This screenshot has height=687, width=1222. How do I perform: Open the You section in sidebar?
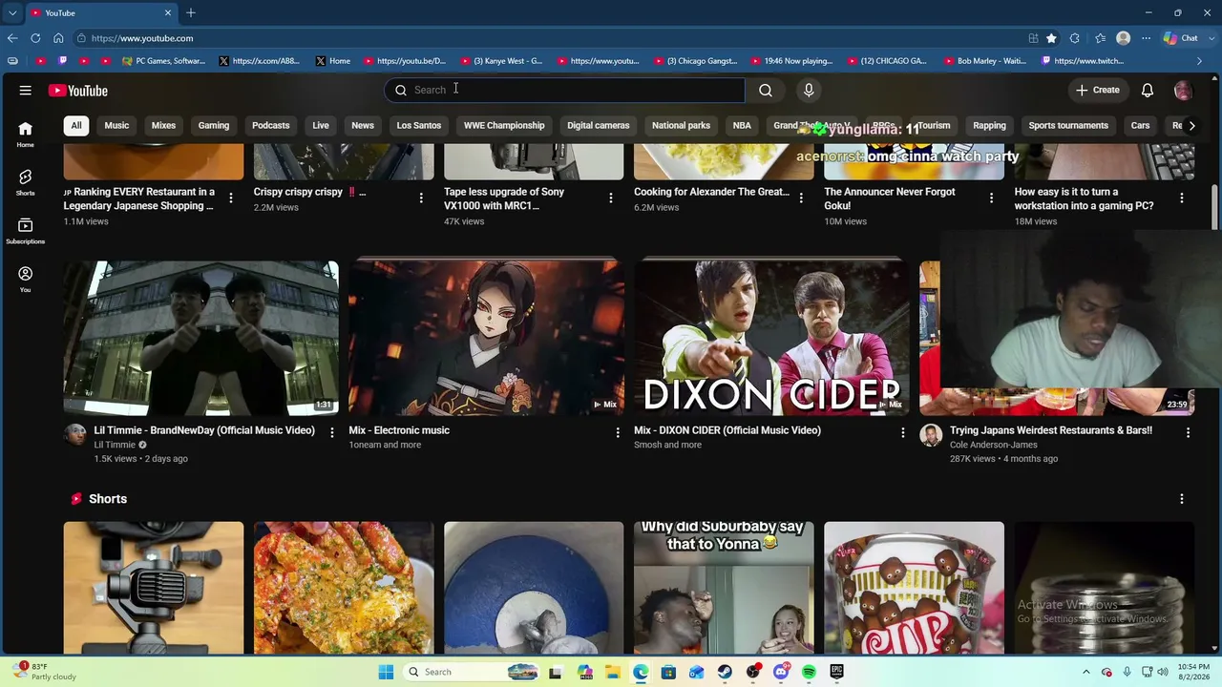(x=26, y=280)
